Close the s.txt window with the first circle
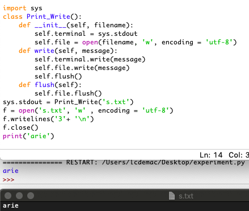The height and width of the screenshot is (211, 249). point(8,196)
